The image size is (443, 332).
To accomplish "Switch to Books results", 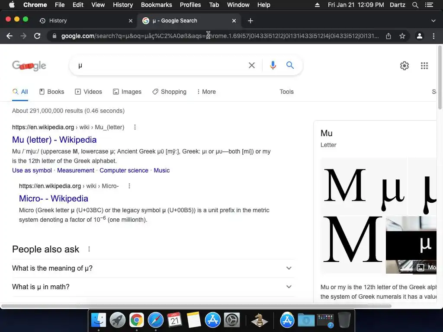I will (x=52, y=92).
